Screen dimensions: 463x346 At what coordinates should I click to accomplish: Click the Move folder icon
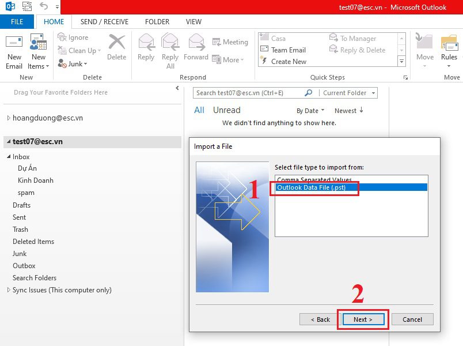pyautogui.click(x=424, y=41)
